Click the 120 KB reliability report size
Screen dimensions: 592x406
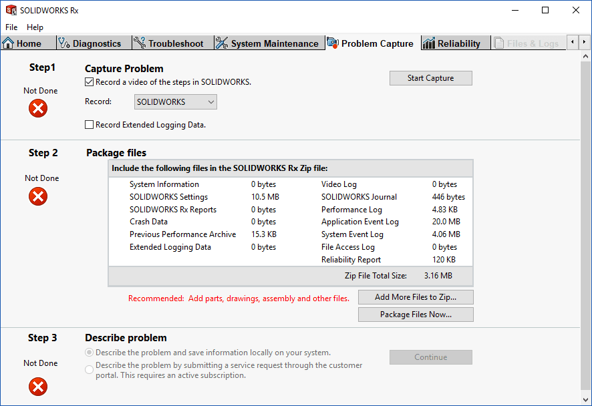pyautogui.click(x=444, y=260)
